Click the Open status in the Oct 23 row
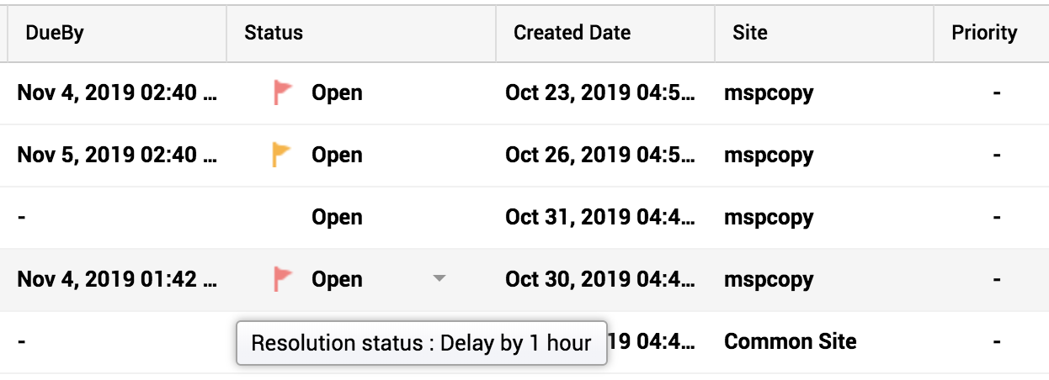The width and height of the screenshot is (1049, 380). [x=337, y=92]
